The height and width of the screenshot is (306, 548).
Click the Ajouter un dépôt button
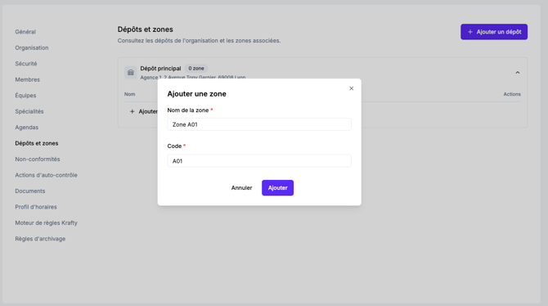click(x=494, y=32)
